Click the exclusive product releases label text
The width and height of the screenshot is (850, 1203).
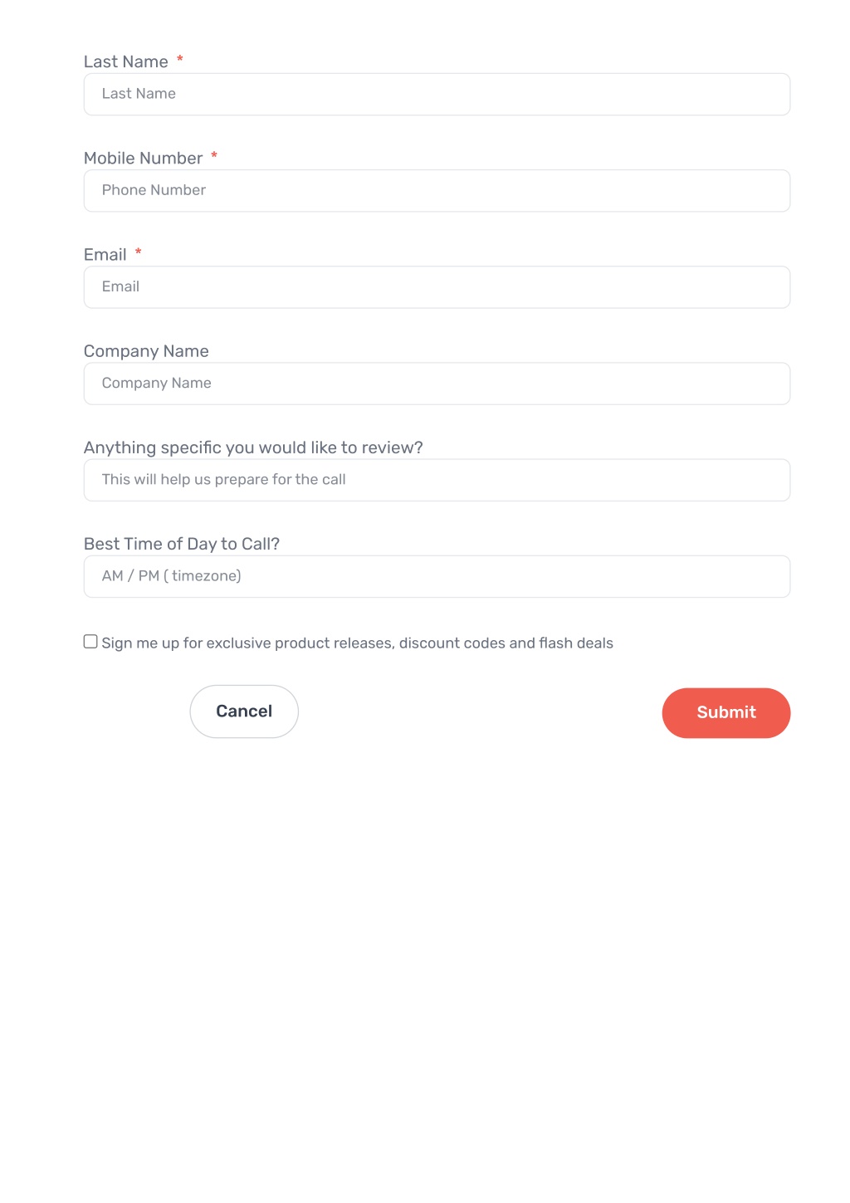(x=357, y=643)
